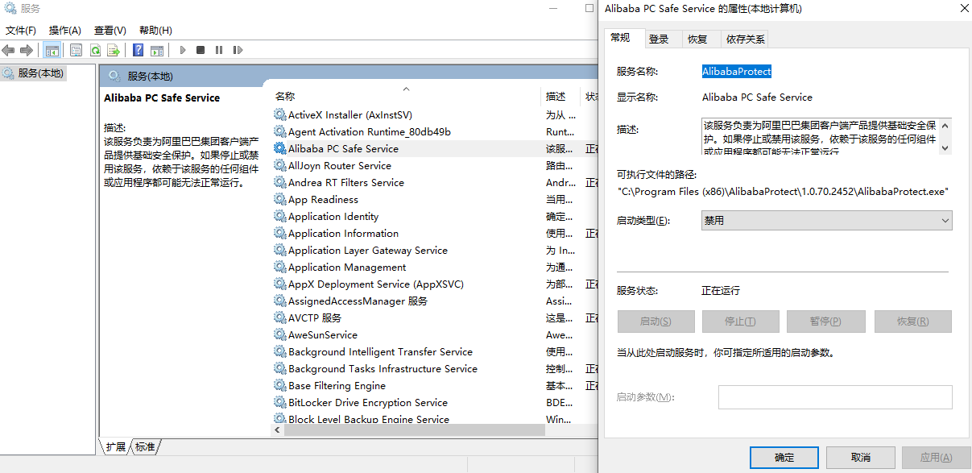Click the highlighted AlibabaProtect service name text

click(737, 72)
